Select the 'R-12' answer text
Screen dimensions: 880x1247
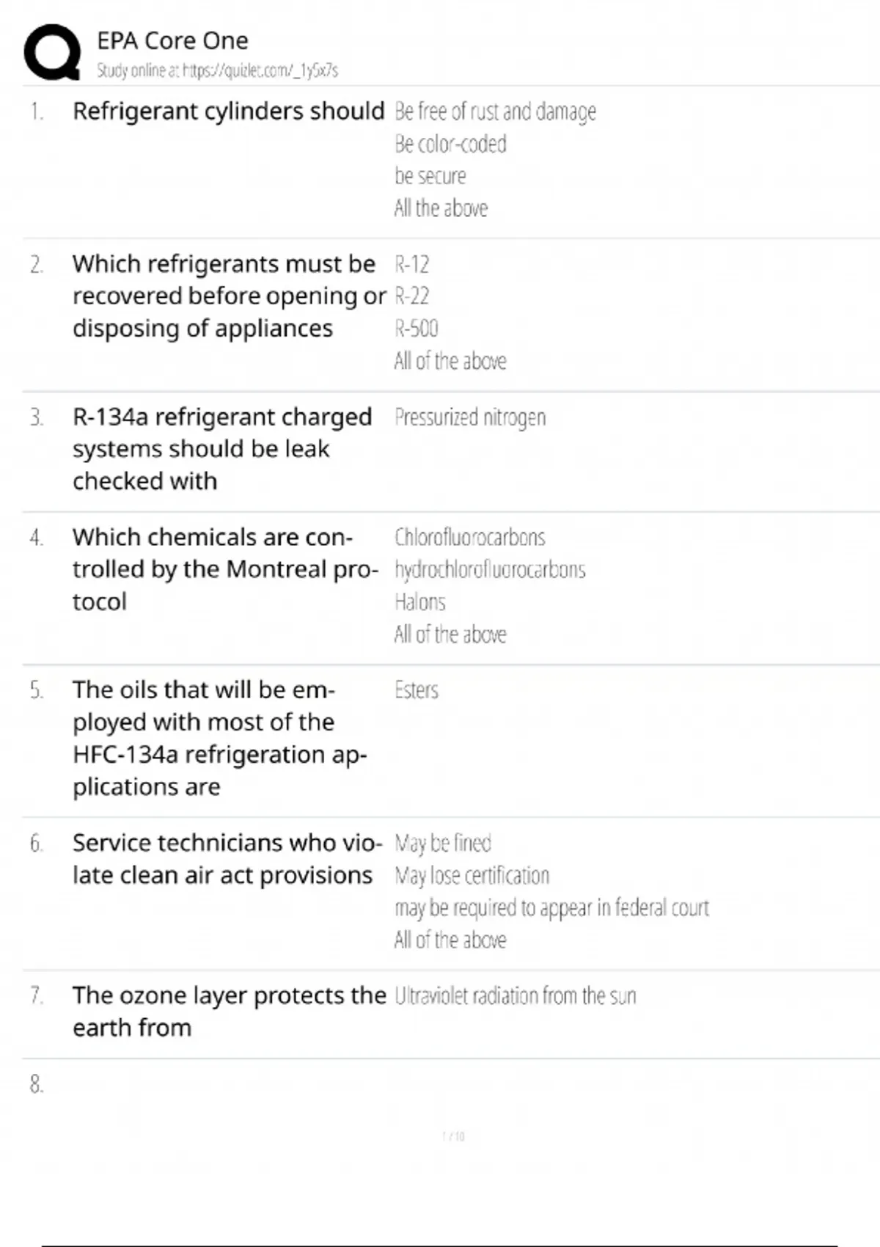(x=411, y=264)
